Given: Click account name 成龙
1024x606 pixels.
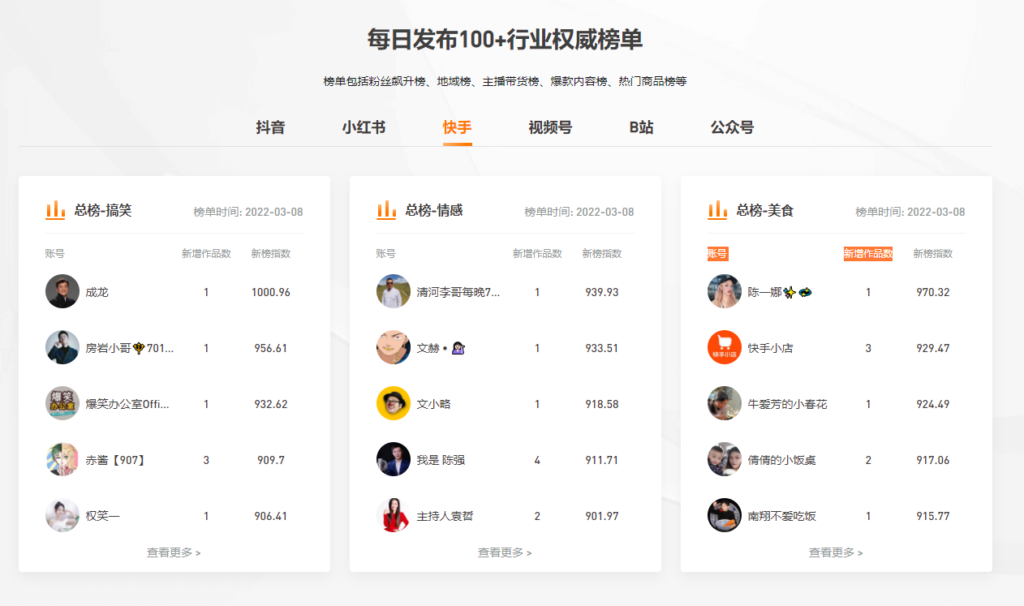Looking at the screenshot, I should click(97, 292).
